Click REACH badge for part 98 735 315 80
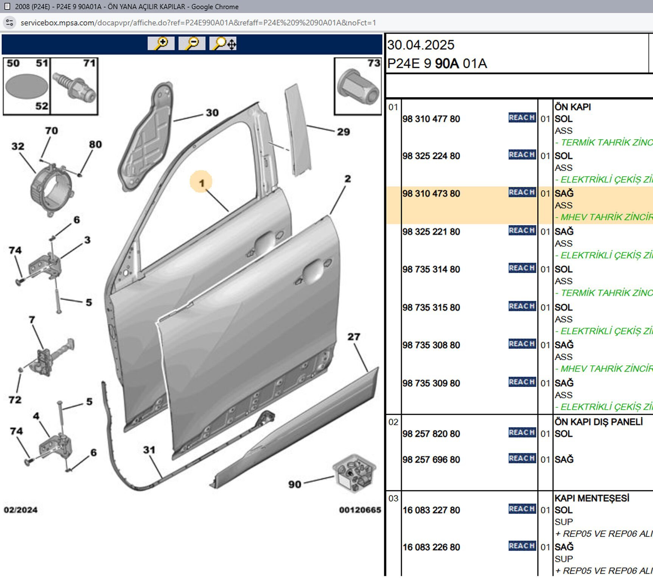Viewport: 653px width, 581px height. pos(522,306)
